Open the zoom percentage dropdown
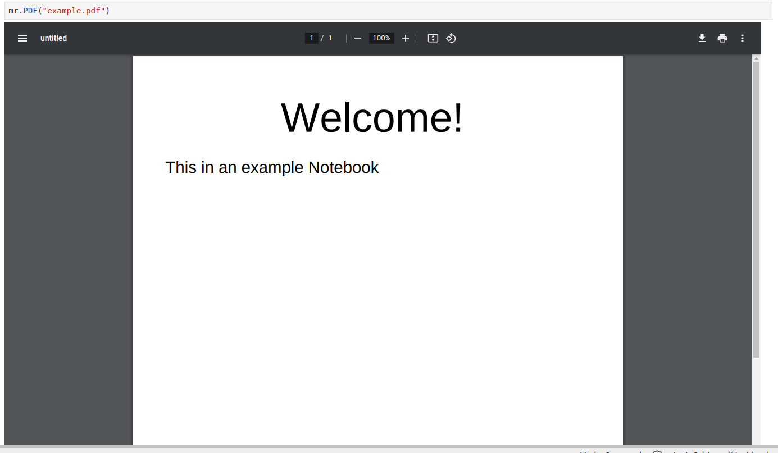Image resolution: width=778 pixels, height=453 pixels. [381, 38]
